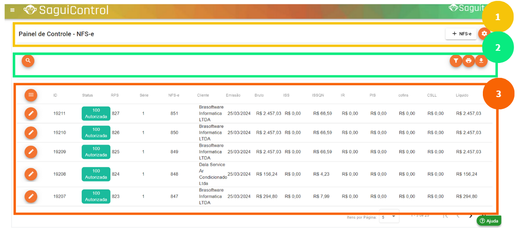Sort by the Líquido column header
The height and width of the screenshot is (234, 521).
(x=462, y=95)
